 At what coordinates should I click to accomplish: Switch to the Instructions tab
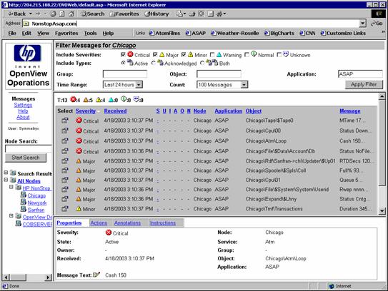point(163,223)
